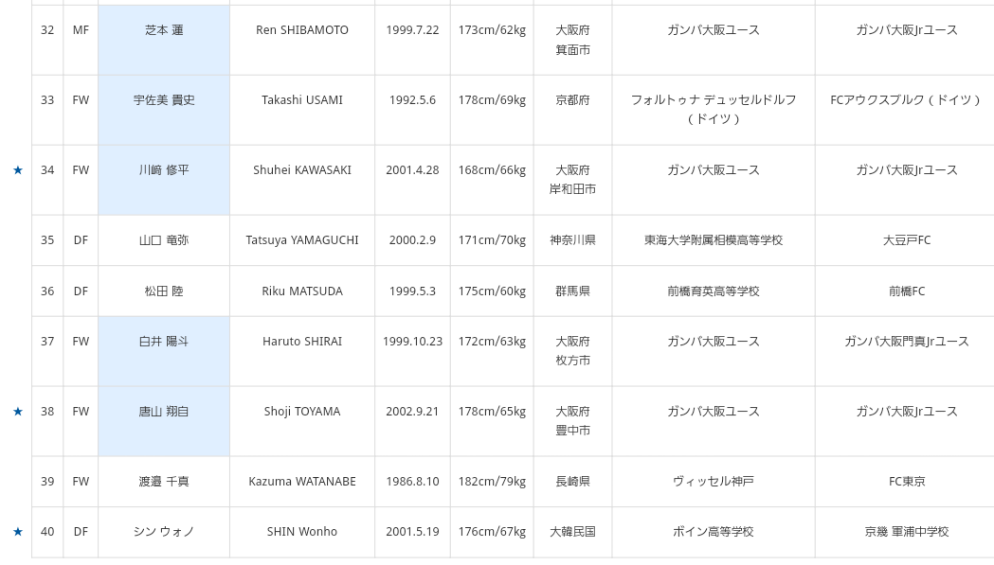Click the name cell シン ウォノ

[164, 532]
